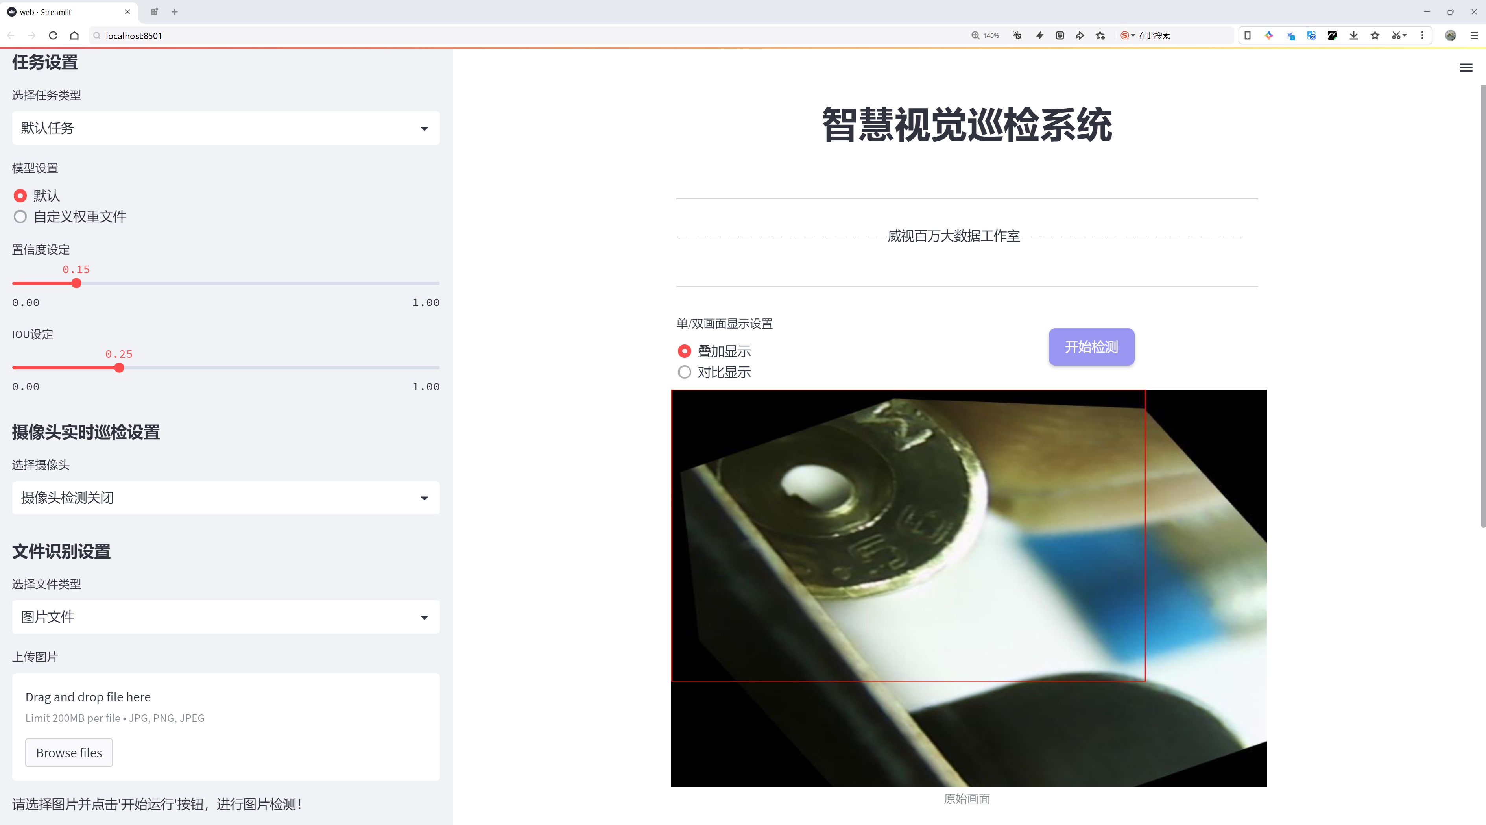Click the lightning speed mode icon
1486x825 pixels.
click(1039, 36)
